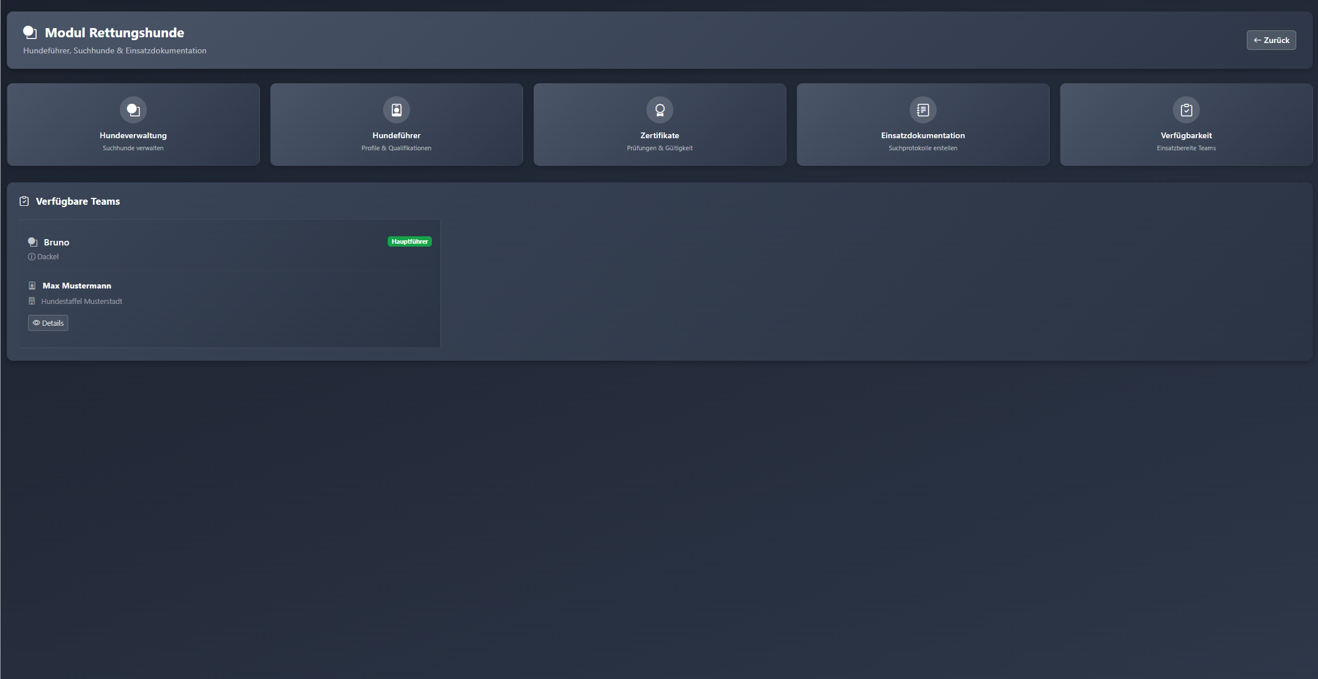Image resolution: width=1318 pixels, height=679 pixels.
Task: Click the clipboard check icon above Verfügbarkeit
Action: click(1186, 110)
